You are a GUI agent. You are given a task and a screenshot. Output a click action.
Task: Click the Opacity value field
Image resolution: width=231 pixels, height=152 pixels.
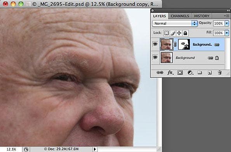pos(219,23)
